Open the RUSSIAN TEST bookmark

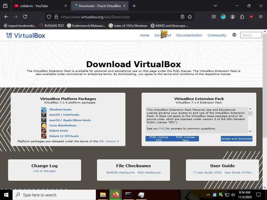[x=52, y=26]
